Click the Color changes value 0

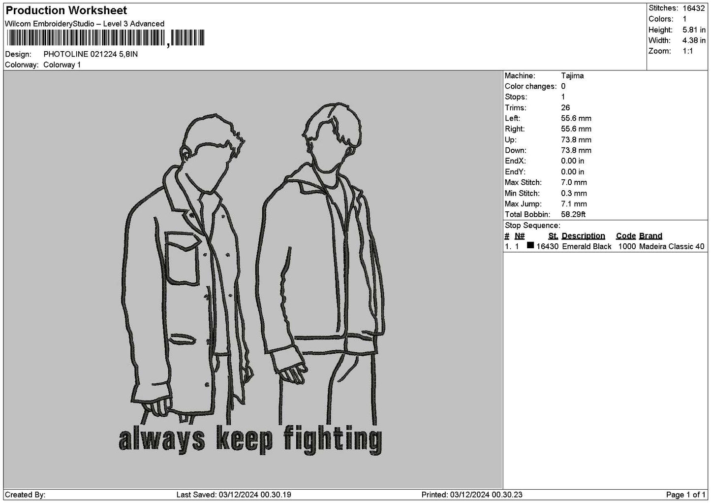click(x=563, y=86)
